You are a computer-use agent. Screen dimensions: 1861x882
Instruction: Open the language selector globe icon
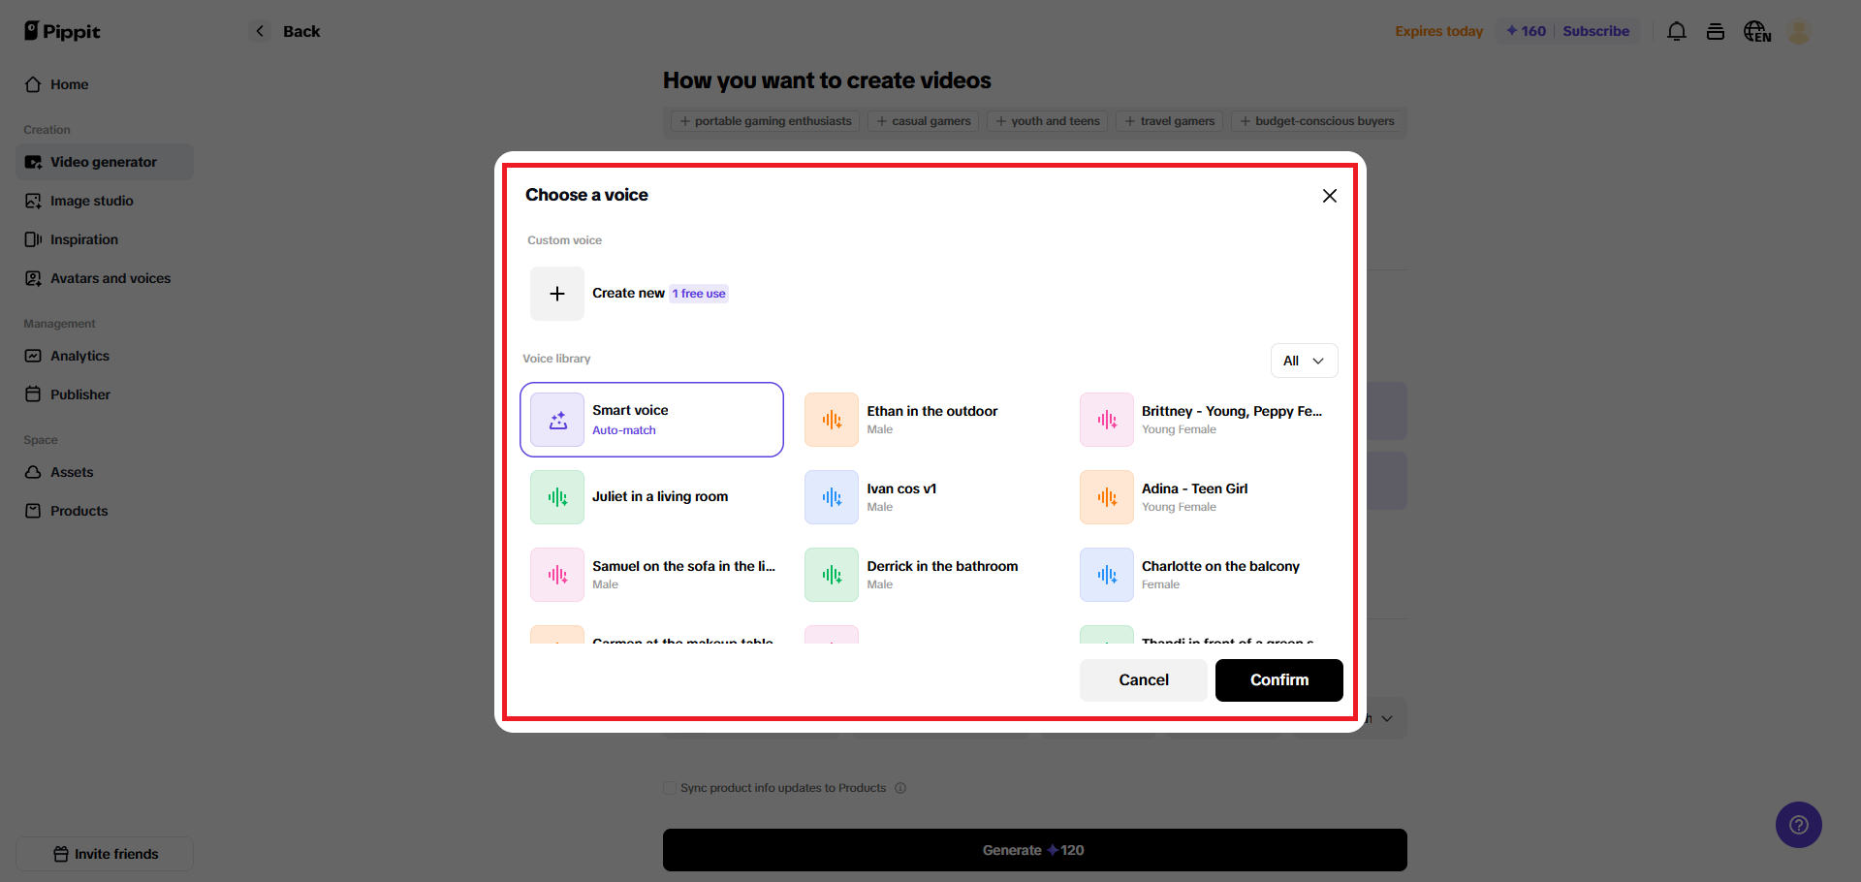[x=1756, y=31]
